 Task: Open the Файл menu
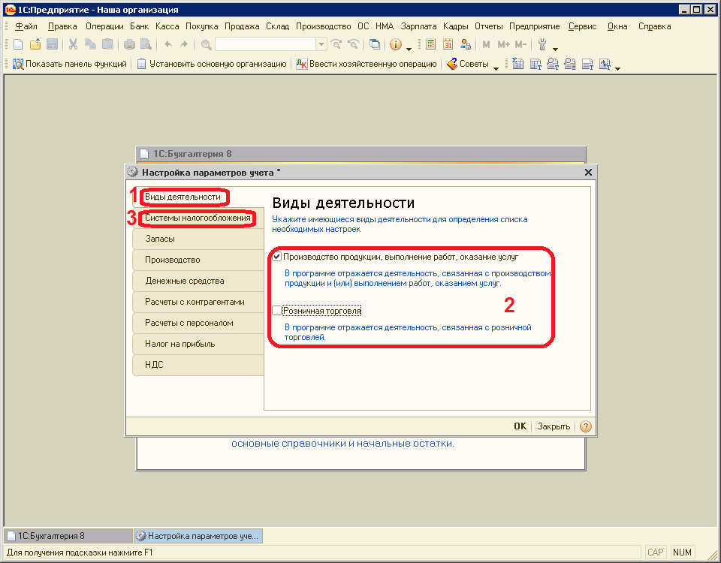point(26,26)
